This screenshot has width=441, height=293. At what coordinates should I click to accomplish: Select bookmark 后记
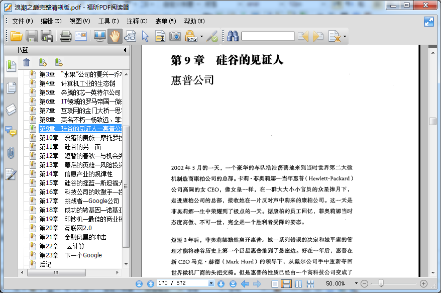pyautogui.click(x=45, y=264)
